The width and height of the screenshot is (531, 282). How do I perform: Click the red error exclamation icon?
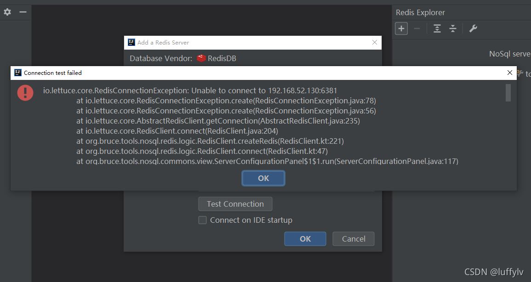[25, 92]
